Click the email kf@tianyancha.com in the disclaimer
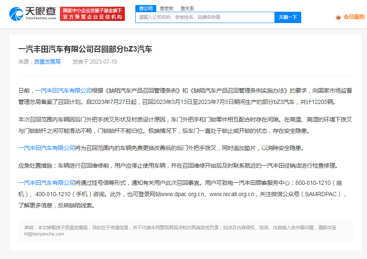 (44, 234)
